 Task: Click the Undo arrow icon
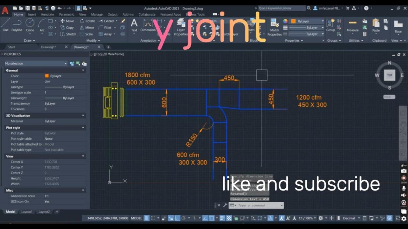pos(60,8)
